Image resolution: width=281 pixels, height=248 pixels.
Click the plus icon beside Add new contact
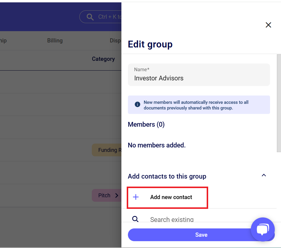(x=136, y=197)
